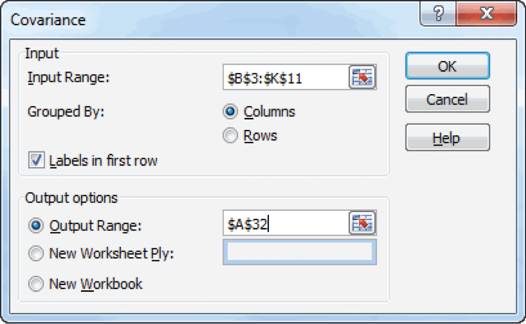Select the Columns grouping option
Viewport: 526px width, 324px height.
[x=230, y=112]
